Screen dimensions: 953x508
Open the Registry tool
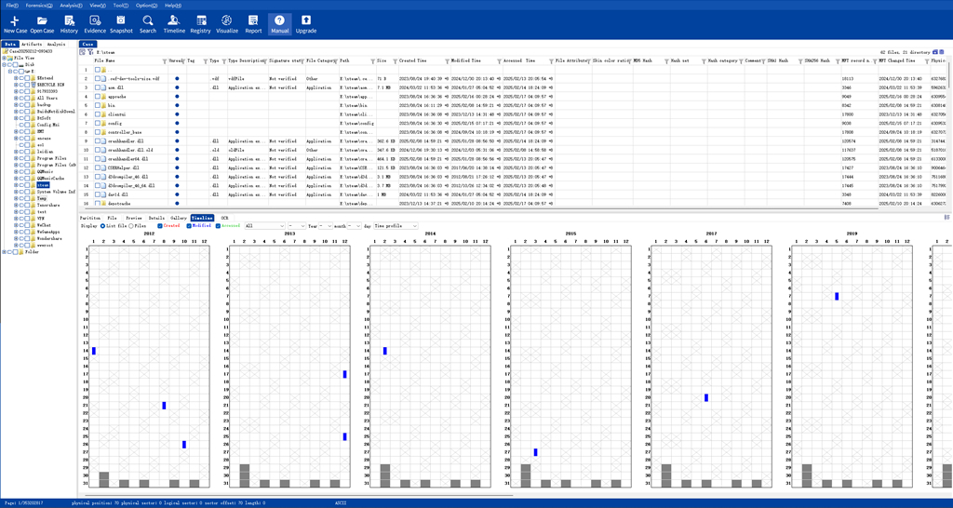201,23
